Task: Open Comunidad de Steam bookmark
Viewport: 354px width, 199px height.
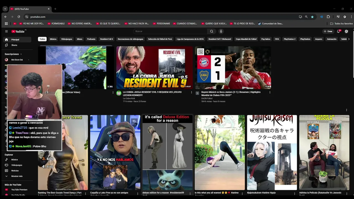Action: 270,23
